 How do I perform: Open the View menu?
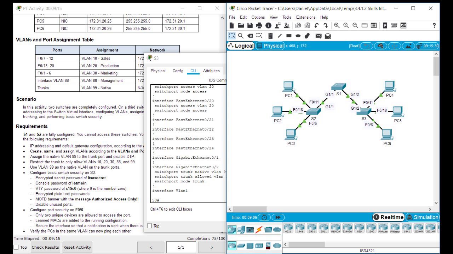pyautogui.click(x=274, y=17)
